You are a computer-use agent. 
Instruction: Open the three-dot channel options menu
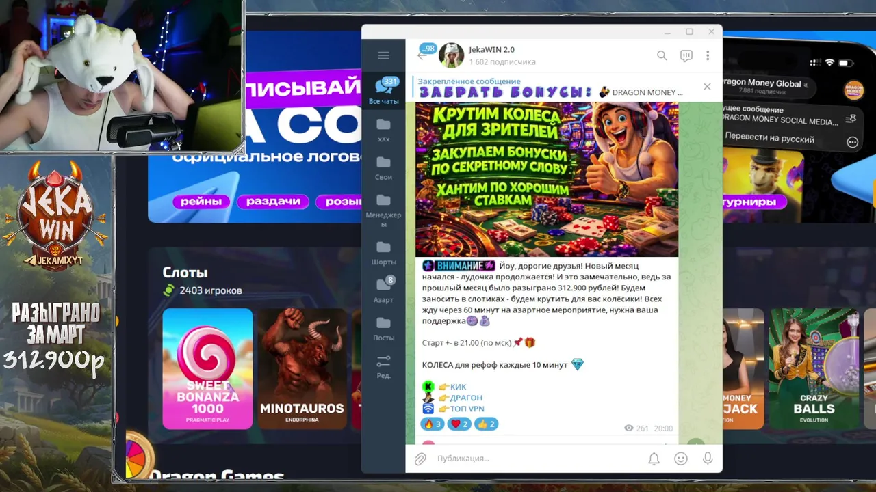coord(708,55)
